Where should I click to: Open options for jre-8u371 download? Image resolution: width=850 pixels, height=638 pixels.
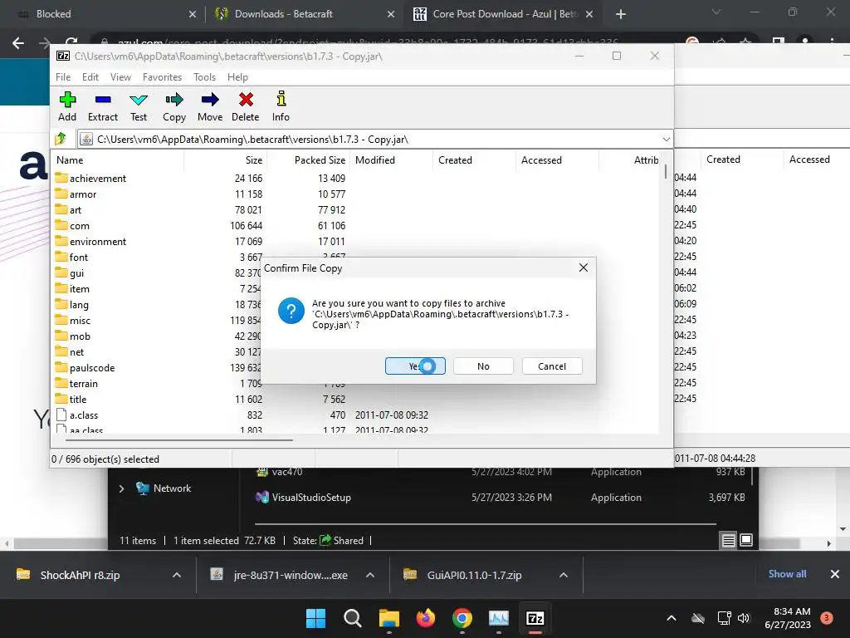(370, 575)
